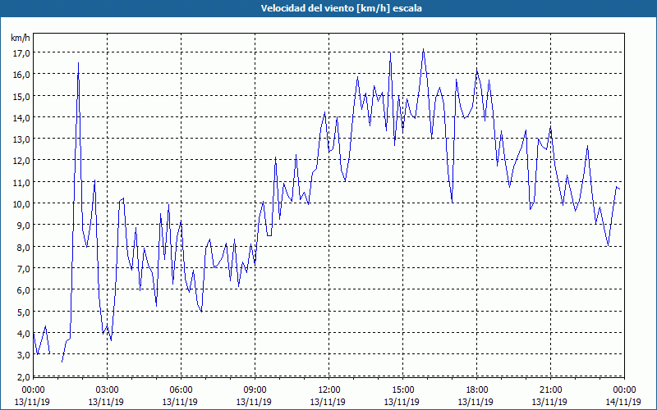Screen dimensions: 657x410
Task: Select the '12,0' y-axis label
Action: (x=21, y=161)
